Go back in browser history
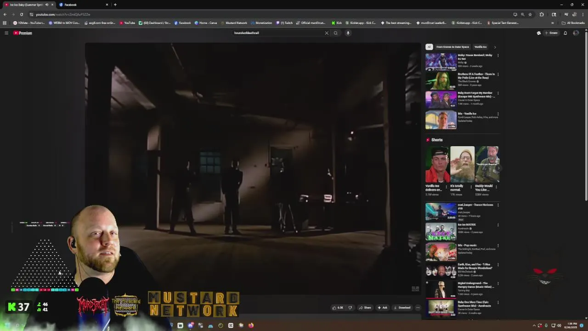The image size is (588, 331). click(5, 14)
